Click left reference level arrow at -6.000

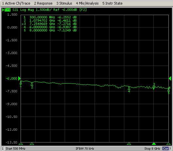click(x=19, y=78)
